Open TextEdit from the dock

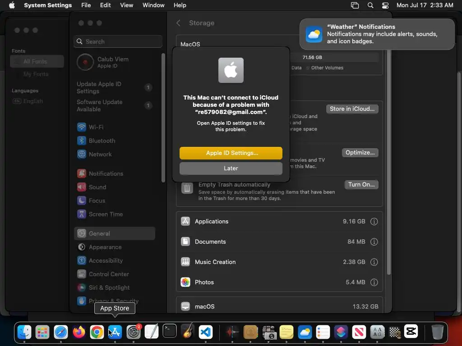click(152, 332)
